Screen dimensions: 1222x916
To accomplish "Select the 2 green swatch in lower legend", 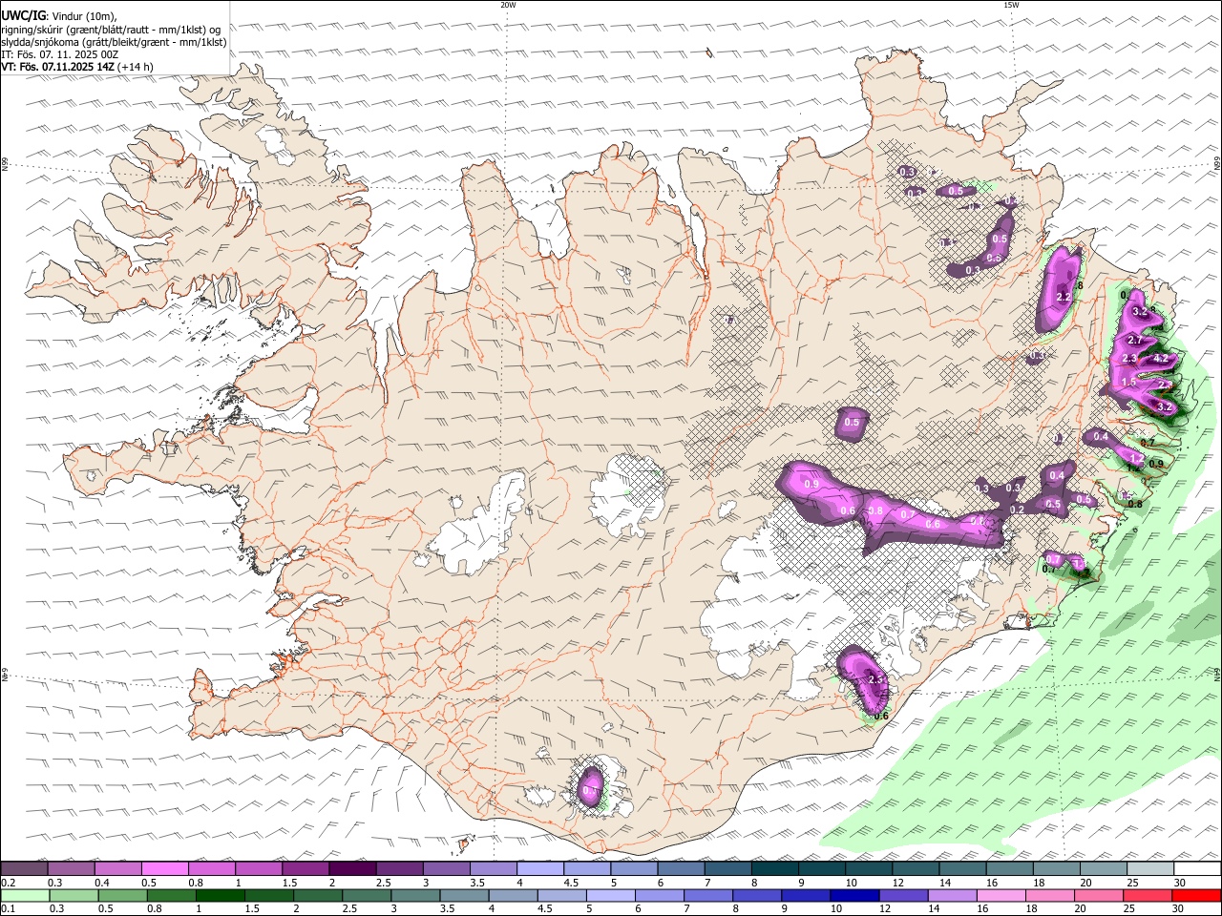I will [318, 895].
